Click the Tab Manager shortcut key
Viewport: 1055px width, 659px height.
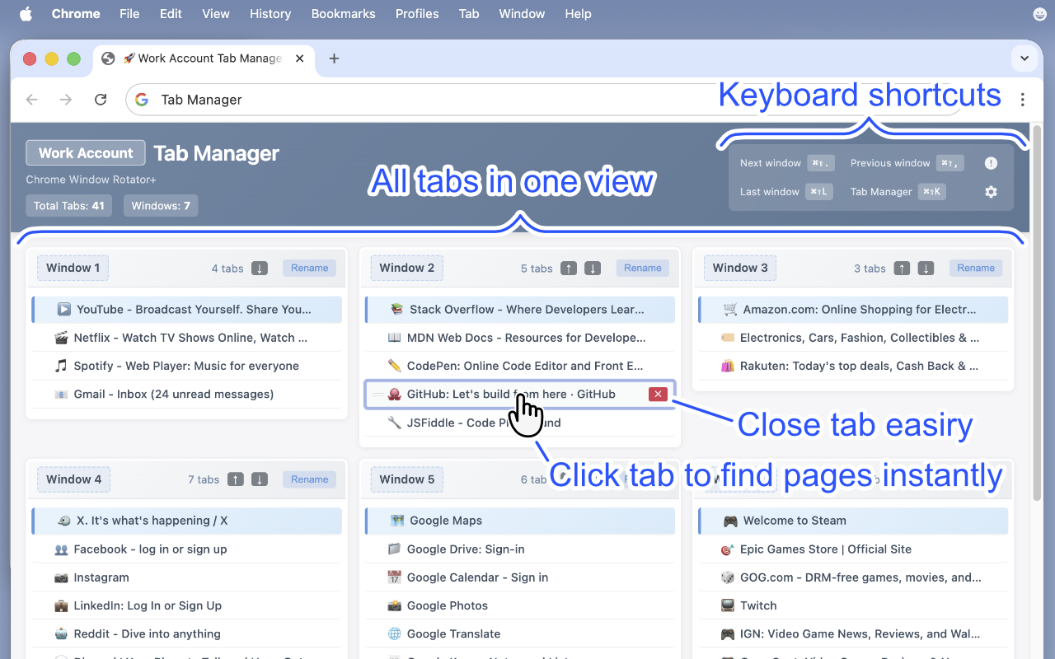point(932,192)
